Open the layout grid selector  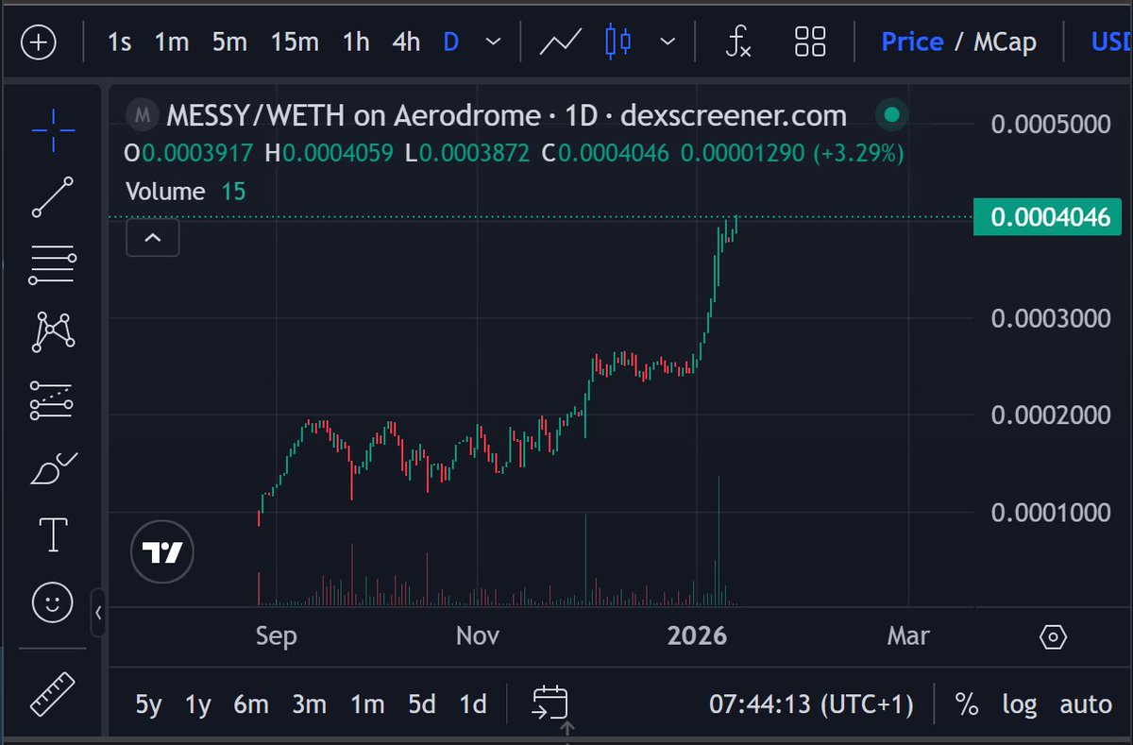[811, 42]
